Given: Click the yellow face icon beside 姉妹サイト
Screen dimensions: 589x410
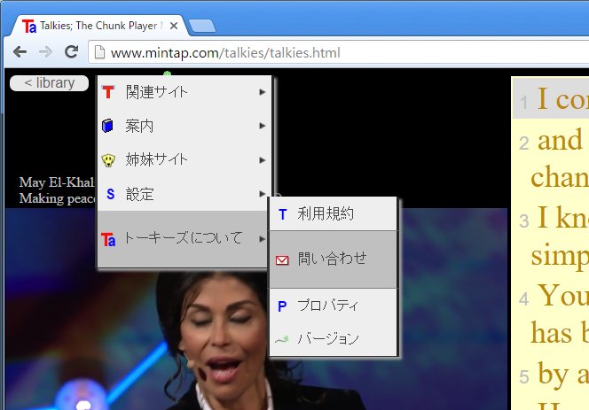Looking at the screenshot, I should [108, 160].
